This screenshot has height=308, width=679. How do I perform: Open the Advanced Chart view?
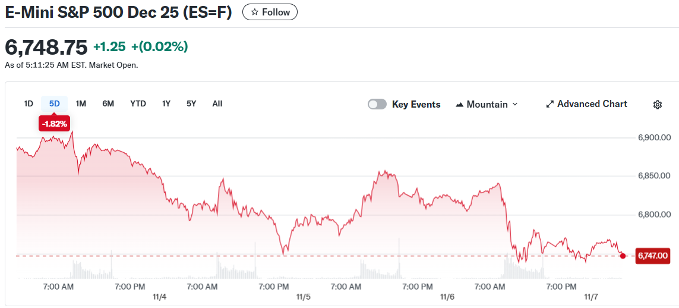586,104
